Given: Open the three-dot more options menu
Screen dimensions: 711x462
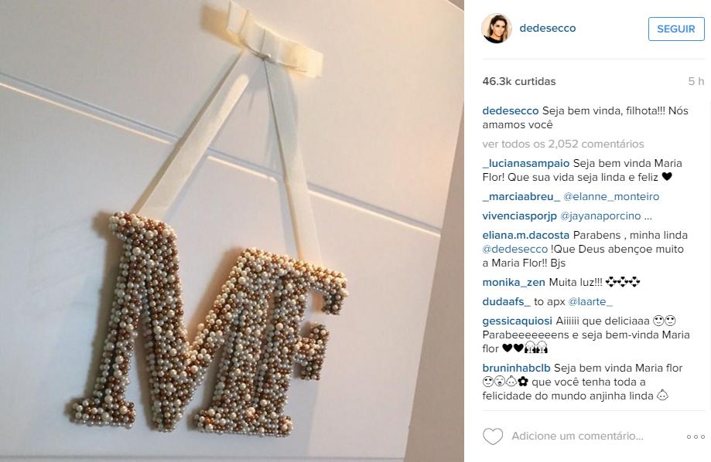Looking at the screenshot, I should click(x=695, y=437).
